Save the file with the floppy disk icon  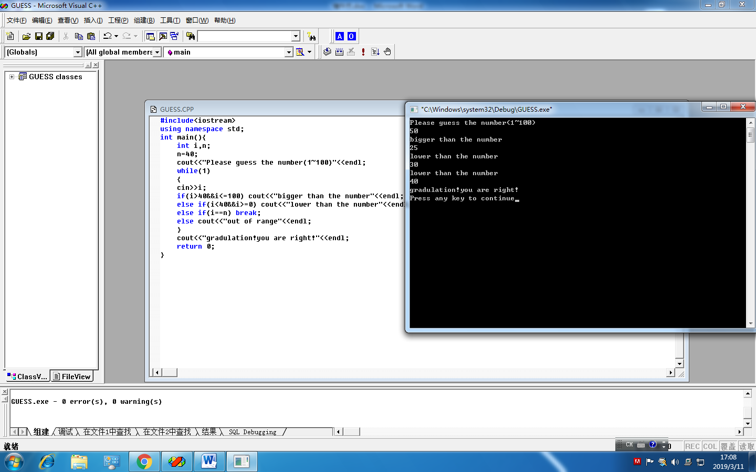click(x=38, y=36)
